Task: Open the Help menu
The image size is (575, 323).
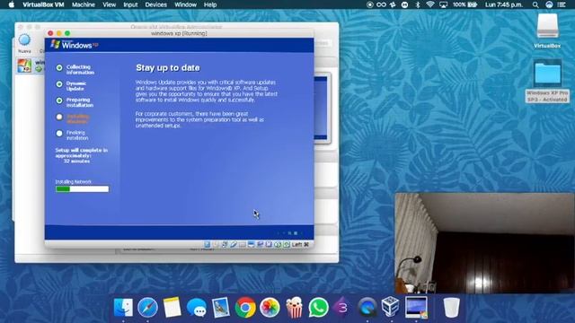Action: coord(210,4)
